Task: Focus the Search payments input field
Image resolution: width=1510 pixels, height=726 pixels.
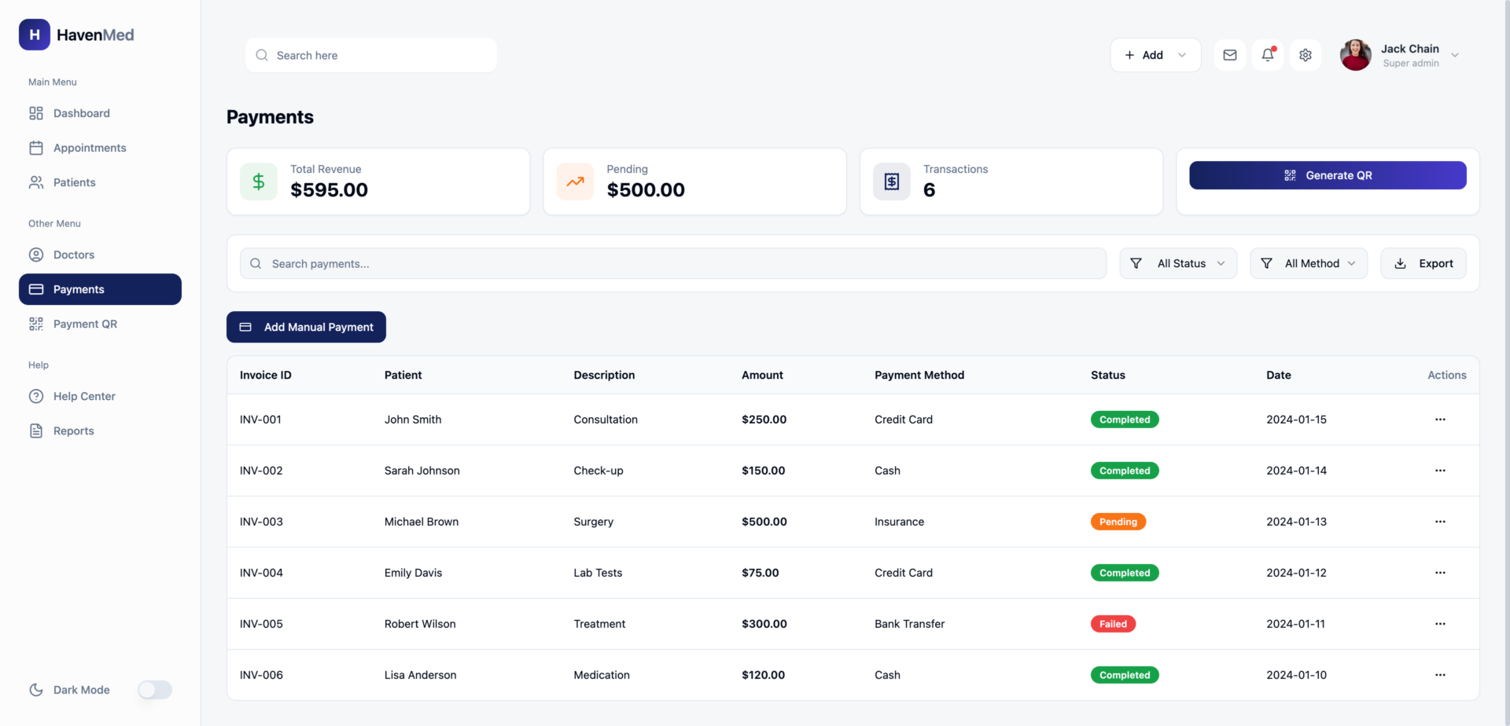Action: (x=673, y=264)
